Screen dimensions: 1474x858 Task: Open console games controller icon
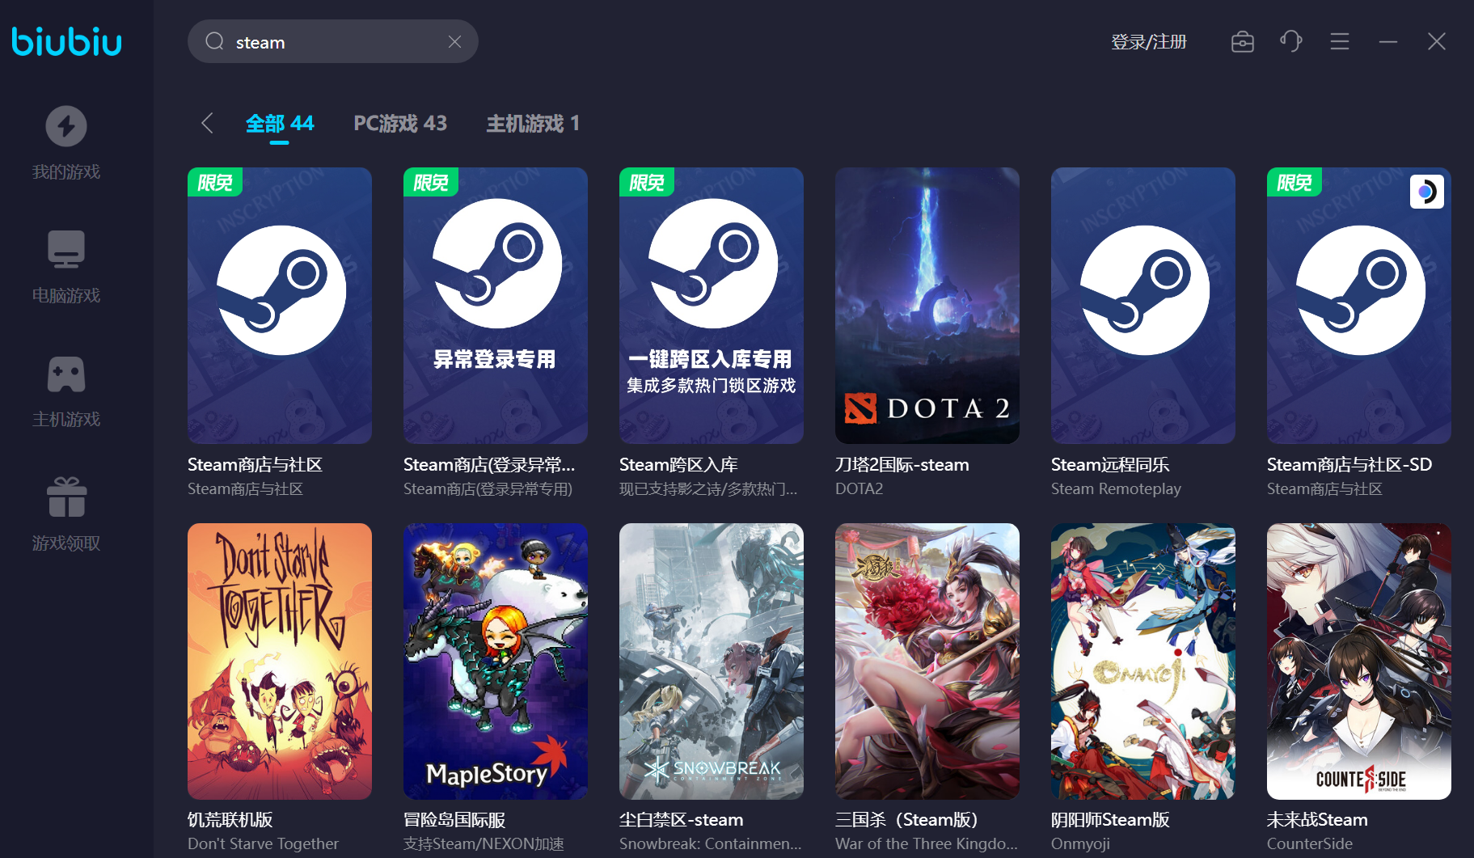pyautogui.click(x=66, y=374)
